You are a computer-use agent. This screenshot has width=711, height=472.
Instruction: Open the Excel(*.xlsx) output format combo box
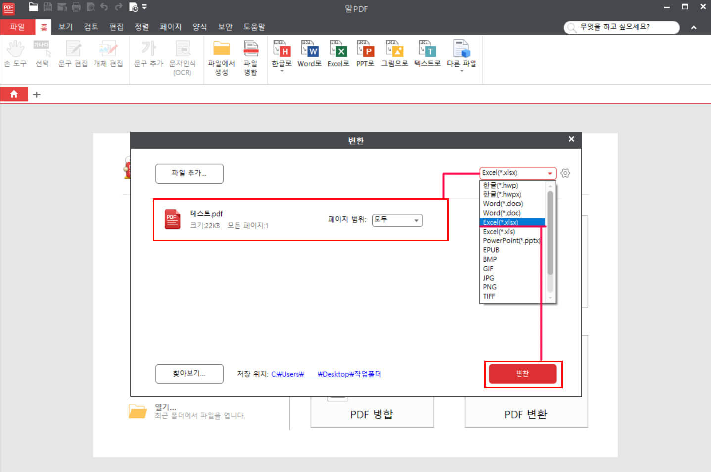pos(518,173)
